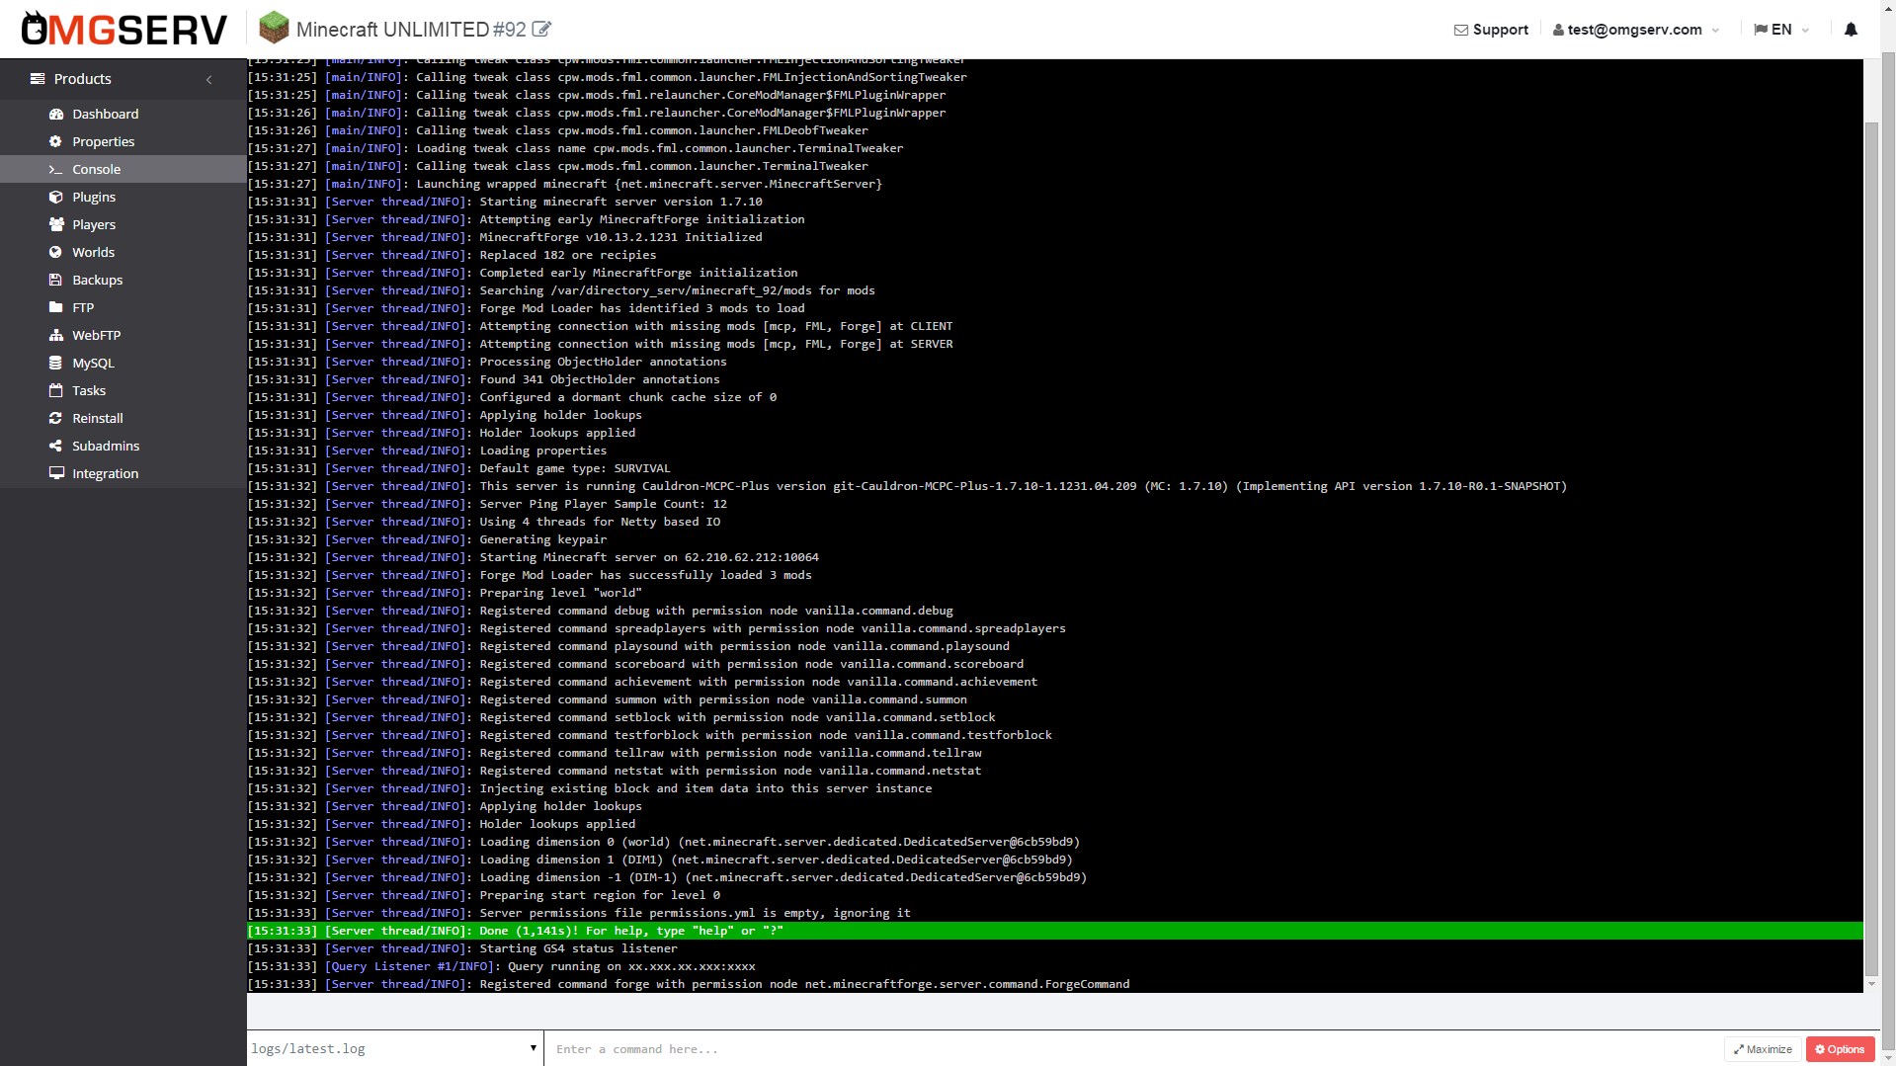
Task: Click the Tasks clipboard icon
Action: click(x=56, y=390)
